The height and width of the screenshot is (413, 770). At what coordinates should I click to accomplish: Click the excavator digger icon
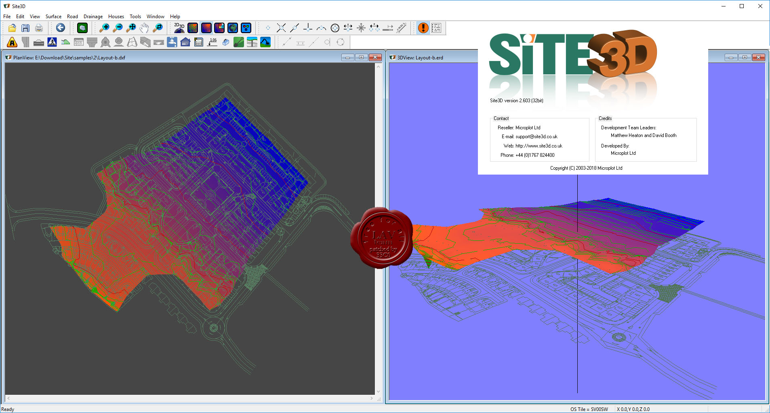(x=265, y=42)
